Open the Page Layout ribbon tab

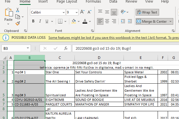click(67, 2)
